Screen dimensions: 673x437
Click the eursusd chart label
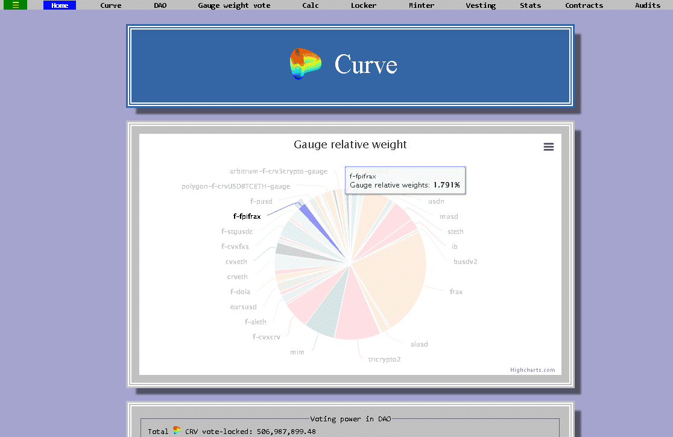point(244,307)
